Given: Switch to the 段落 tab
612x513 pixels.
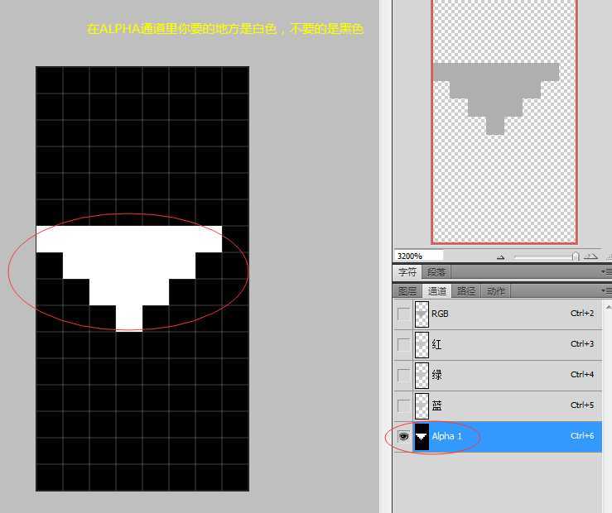Looking at the screenshot, I should (436, 271).
